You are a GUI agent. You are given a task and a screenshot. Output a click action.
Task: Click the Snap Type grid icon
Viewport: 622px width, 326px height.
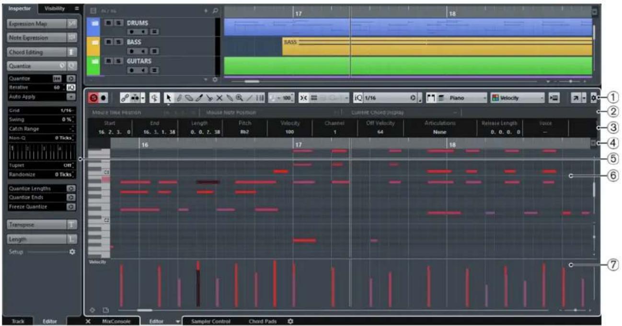314,98
